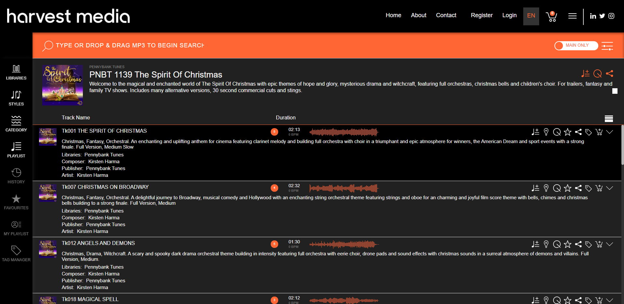Toggle the track list view icon
Image resolution: width=624 pixels, height=304 pixels.
click(x=609, y=119)
